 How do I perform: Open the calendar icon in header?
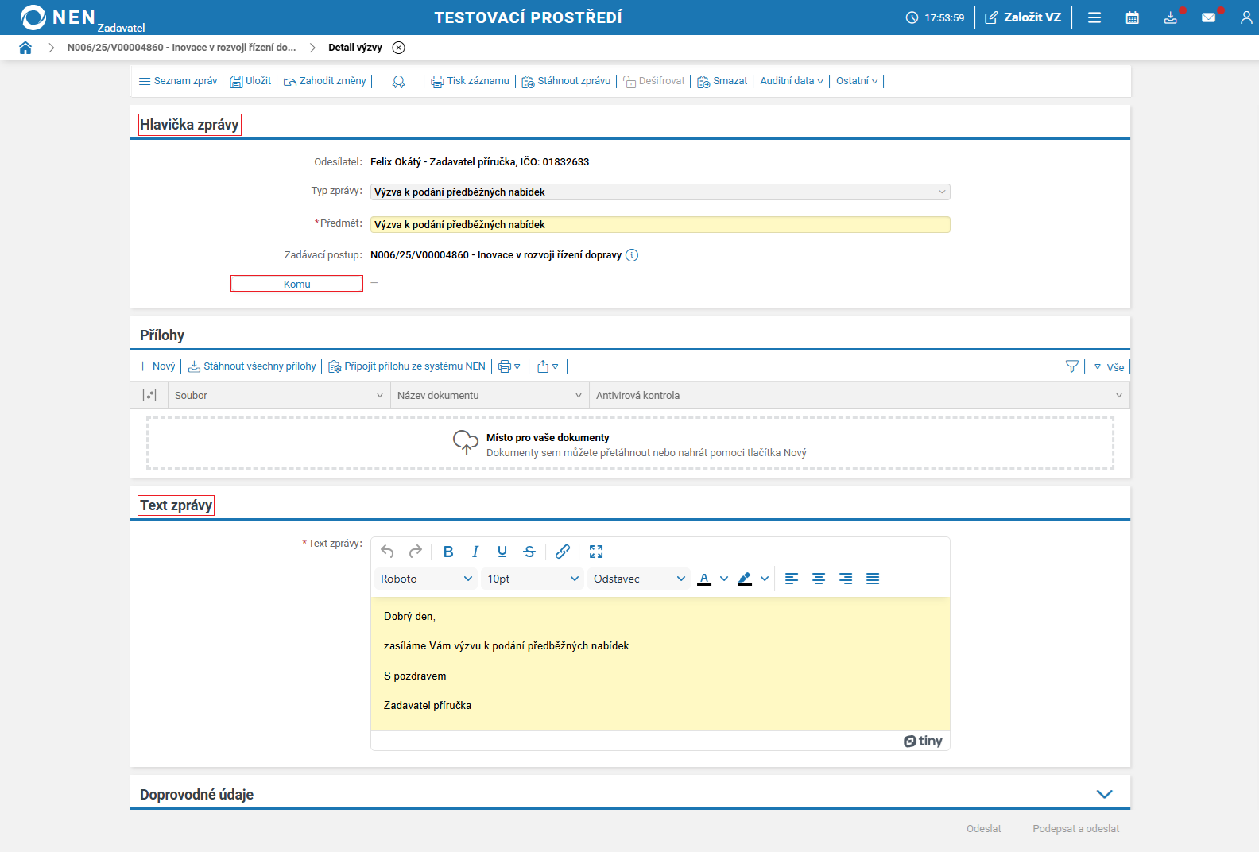1132,17
